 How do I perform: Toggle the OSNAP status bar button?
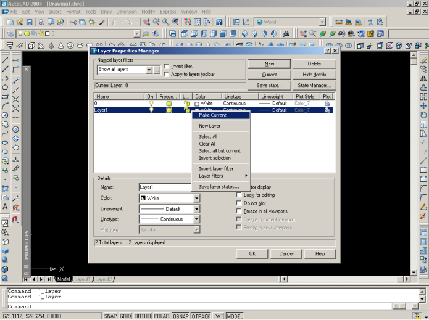point(181,316)
